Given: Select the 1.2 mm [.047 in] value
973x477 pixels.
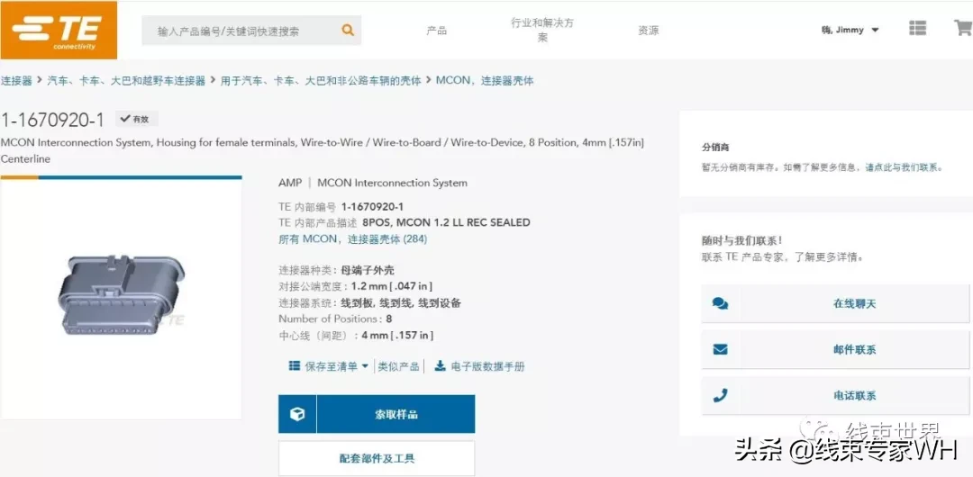Looking at the screenshot, I should pyautogui.click(x=392, y=286).
